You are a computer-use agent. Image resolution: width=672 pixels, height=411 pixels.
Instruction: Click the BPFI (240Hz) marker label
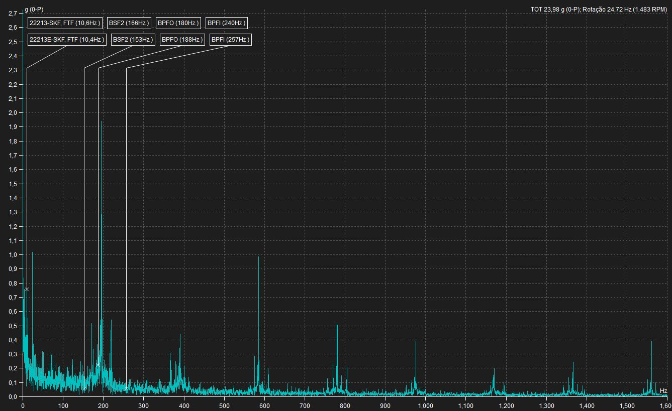pyautogui.click(x=227, y=23)
